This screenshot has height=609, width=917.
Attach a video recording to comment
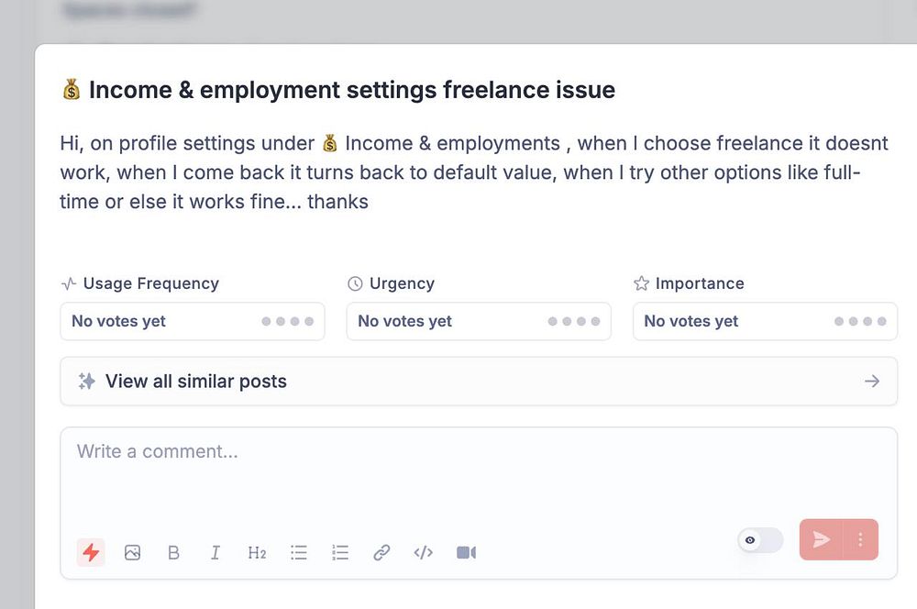pos(466,552)
